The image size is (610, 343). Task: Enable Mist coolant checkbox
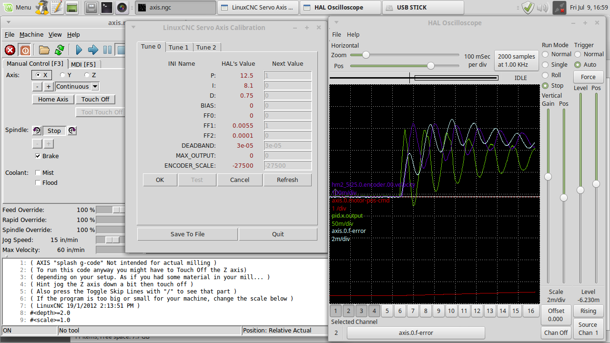(x=38, y=172)
